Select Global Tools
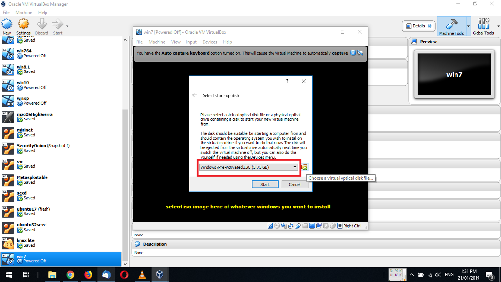This screenshot has height=282, width=501. coord(483,26)
